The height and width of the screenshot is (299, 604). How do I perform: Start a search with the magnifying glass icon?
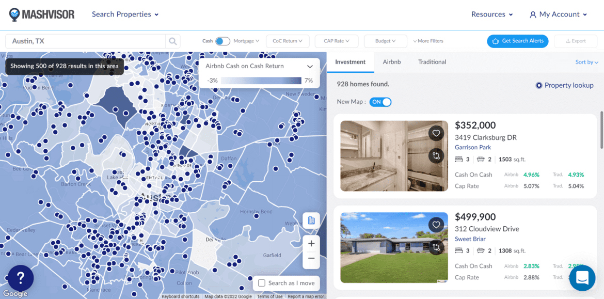pos(172,41)
